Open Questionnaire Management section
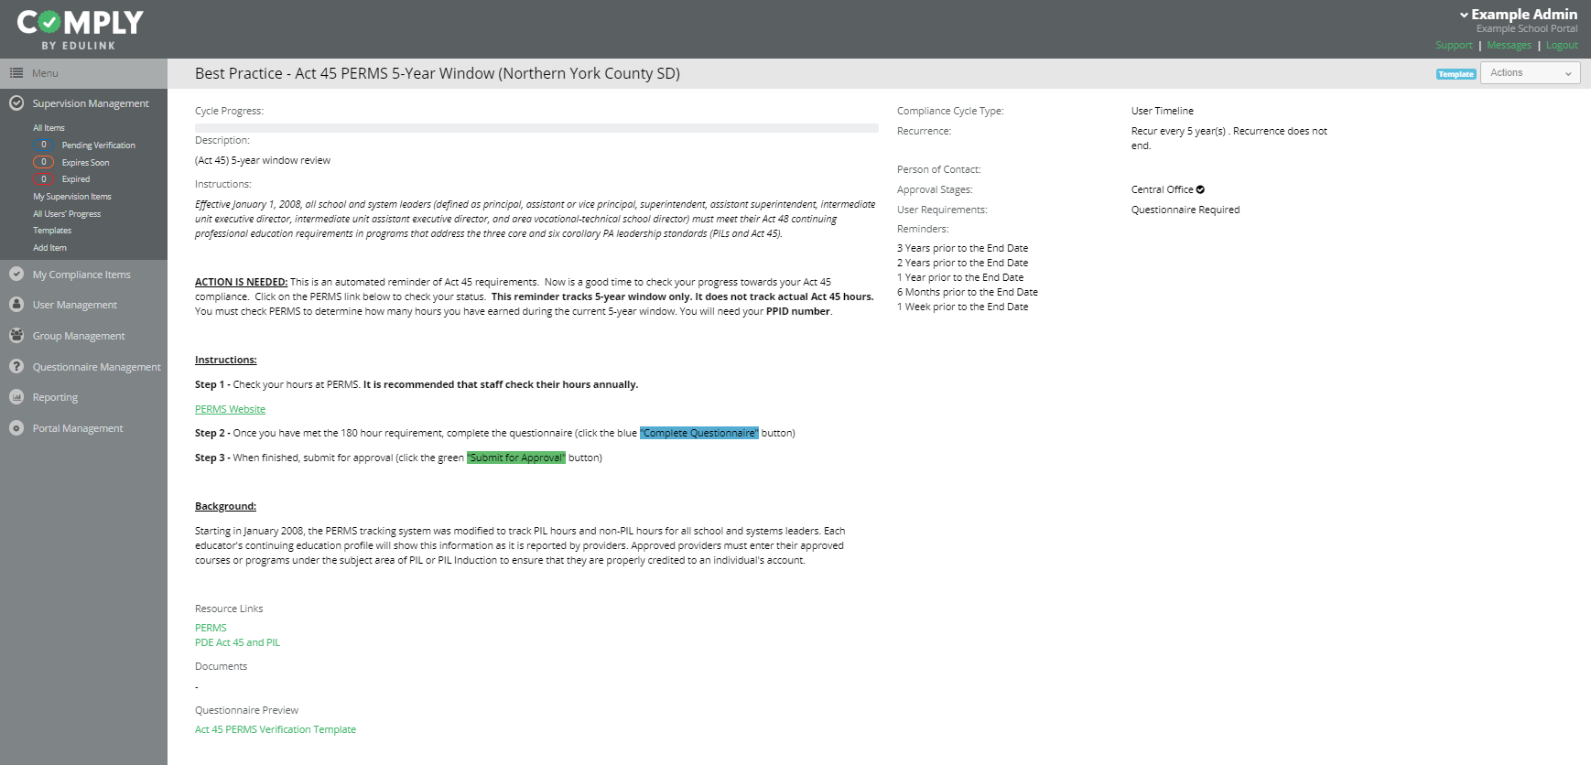The height and width of the screenshot is (765, 1591). tap(97, 367)
